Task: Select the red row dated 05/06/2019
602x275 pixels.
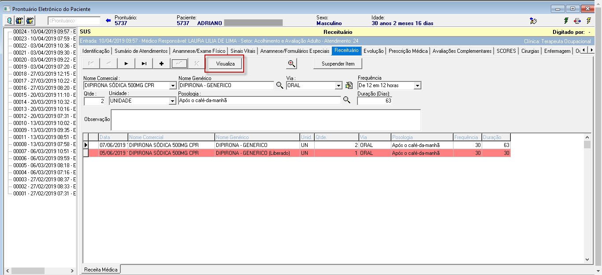Action: click(x=297, y=153)
